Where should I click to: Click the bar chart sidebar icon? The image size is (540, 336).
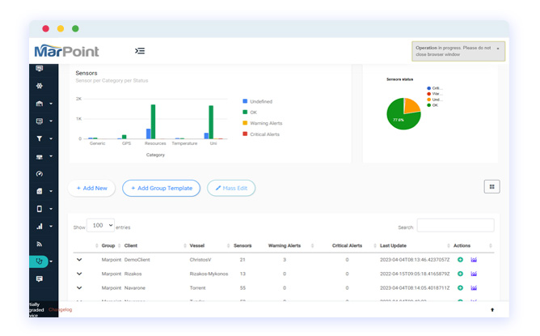pyautogui.click(x=40, y=227)
